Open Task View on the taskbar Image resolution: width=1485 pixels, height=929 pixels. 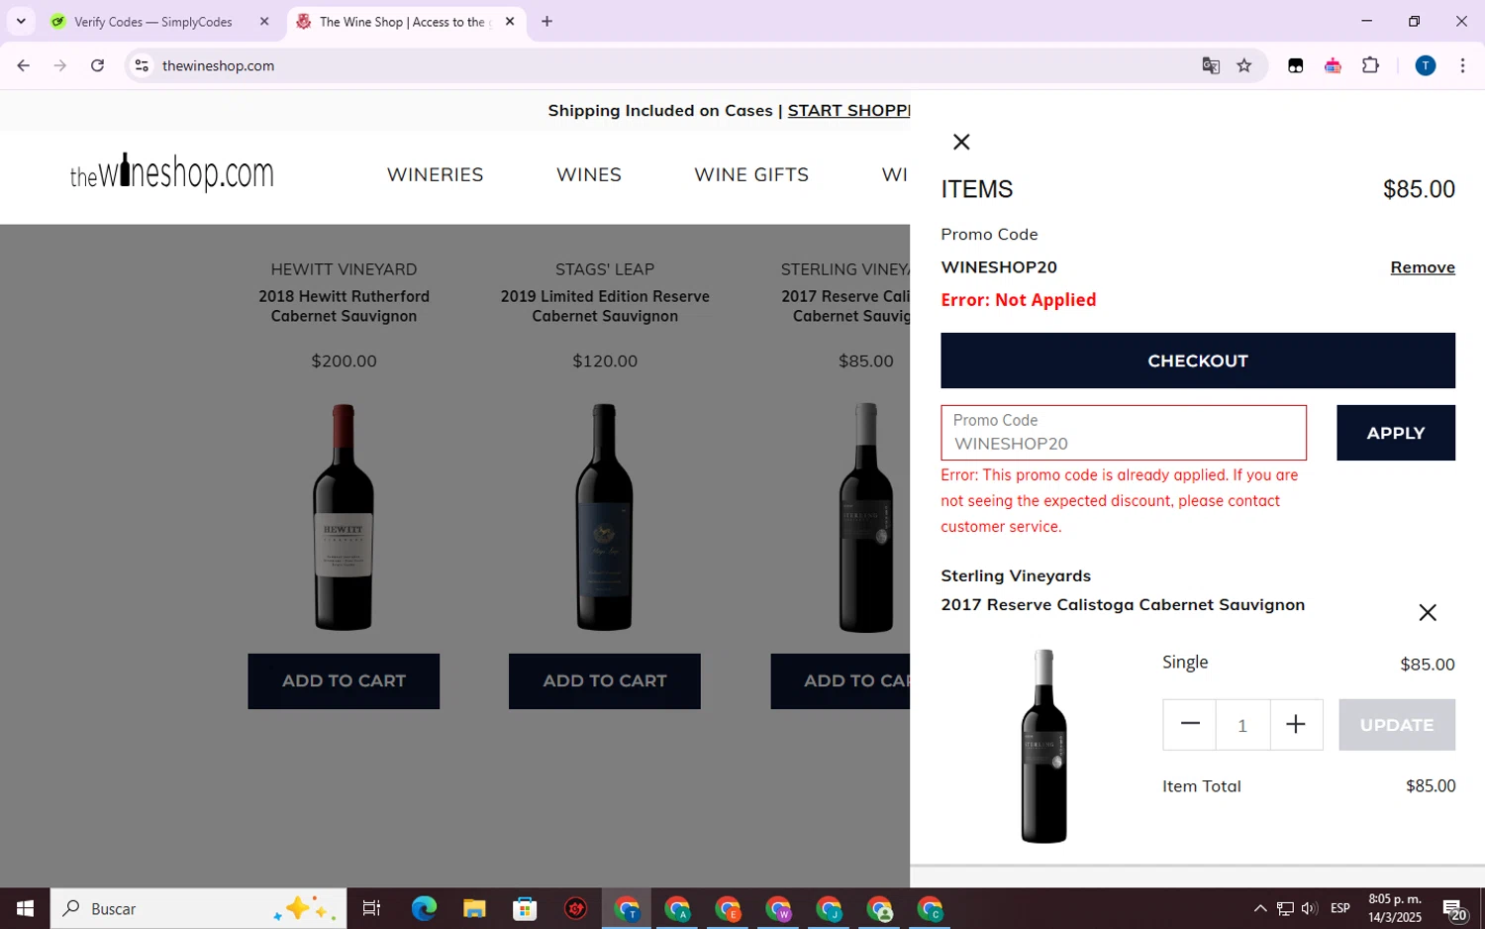371,908
